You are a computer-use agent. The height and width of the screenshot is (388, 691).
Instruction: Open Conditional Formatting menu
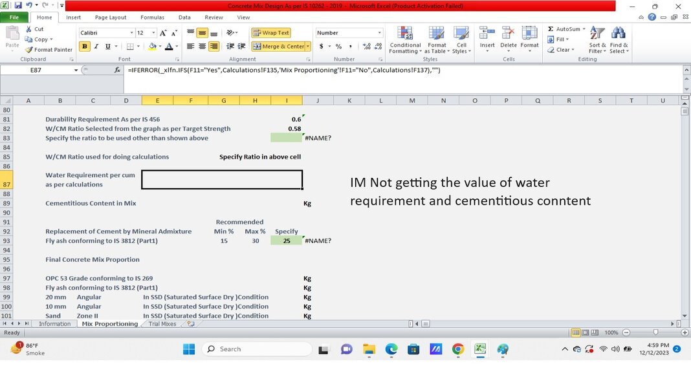tap(405, 39)
